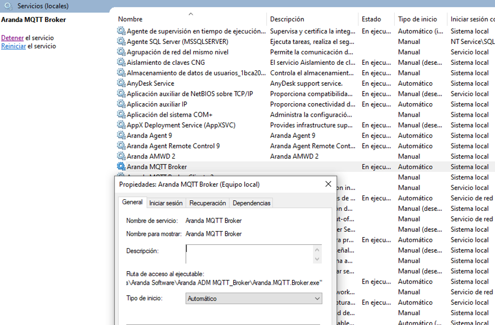Click the highlighted Aranda MQTT Broker gear icon

pos(121,166)
